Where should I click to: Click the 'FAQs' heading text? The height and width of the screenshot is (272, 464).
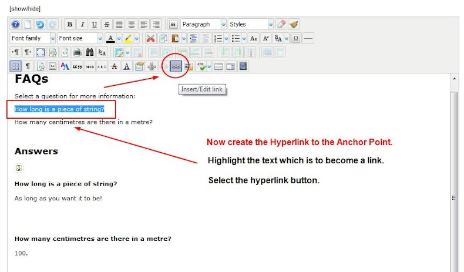coord(31,79)
